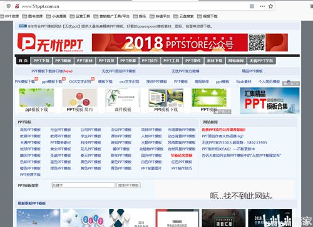The width and height of the screenshot is (313, 227).
Task: Click the QR code on the 2018 banner
Action: click(257, 43)
